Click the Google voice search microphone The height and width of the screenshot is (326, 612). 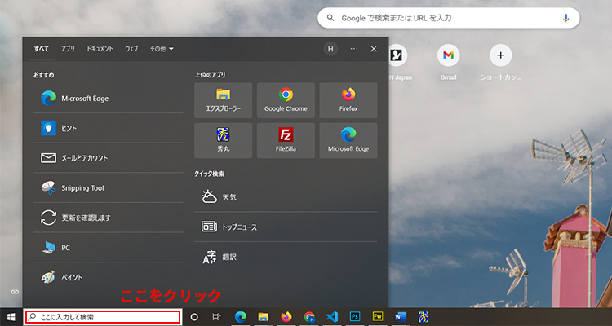click(x=565, y=17)
